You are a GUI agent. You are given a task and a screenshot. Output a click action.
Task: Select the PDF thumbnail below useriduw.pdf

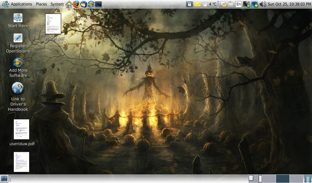[22, 162]
